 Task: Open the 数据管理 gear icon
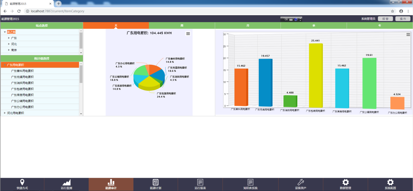click(x=345, y=183)
